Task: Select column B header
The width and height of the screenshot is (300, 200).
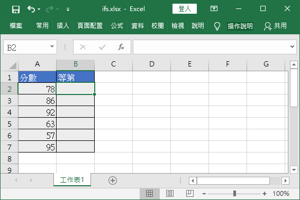Action: click(x=75, y=64)
